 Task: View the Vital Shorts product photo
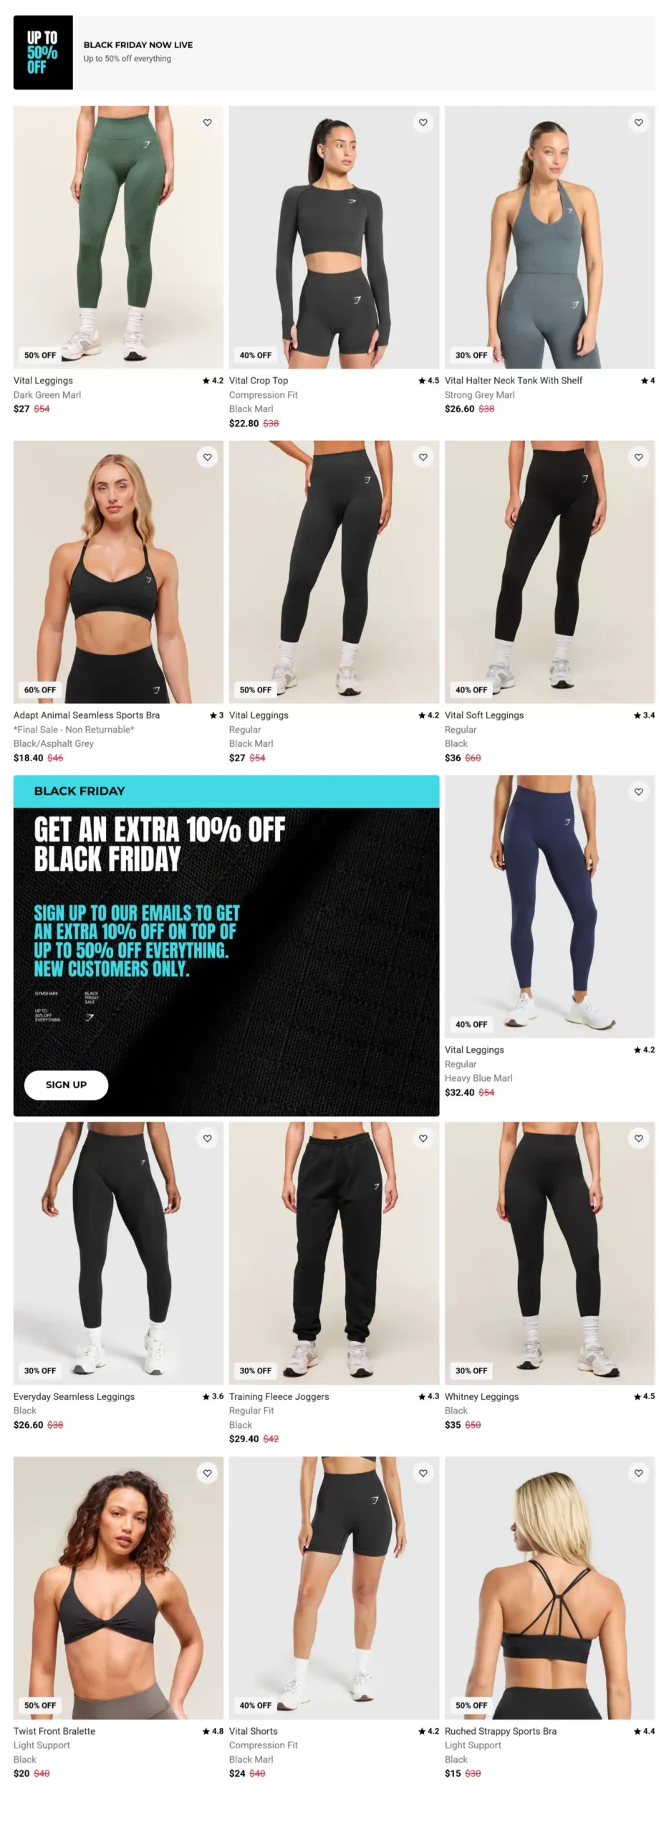(334, 1588)
